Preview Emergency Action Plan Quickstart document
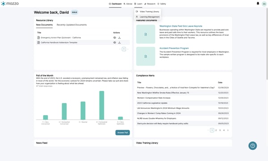Screen dimensions: 268x161 click(x=114, y=37)
